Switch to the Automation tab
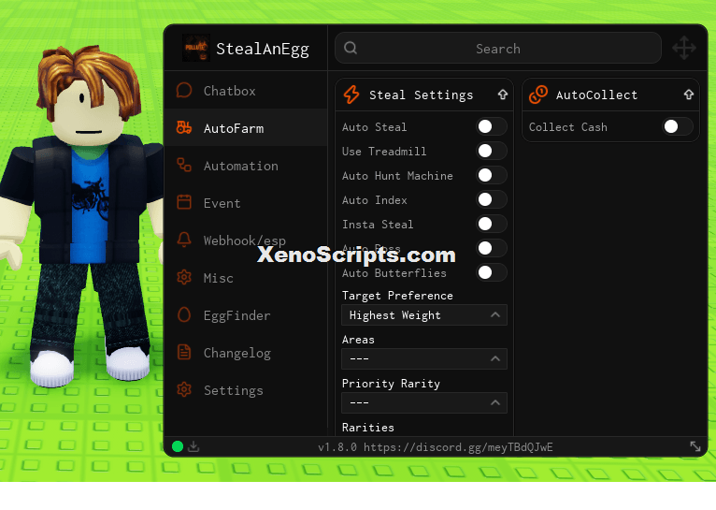716x510 pixels. [x=246, y=166]
